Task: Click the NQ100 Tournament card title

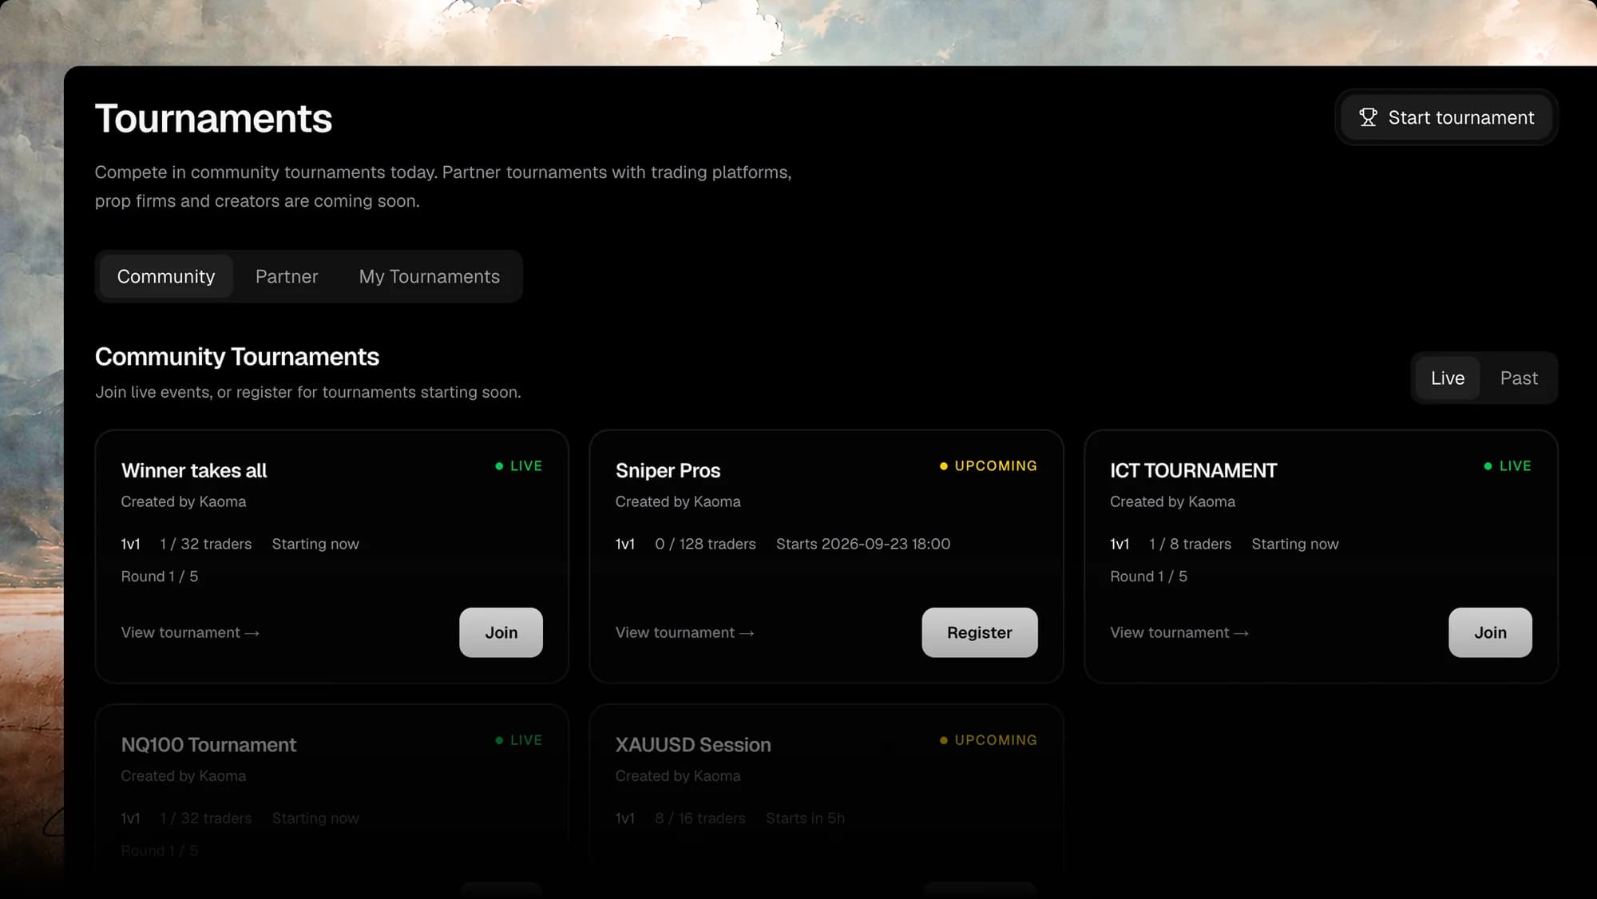Action: 208,745
